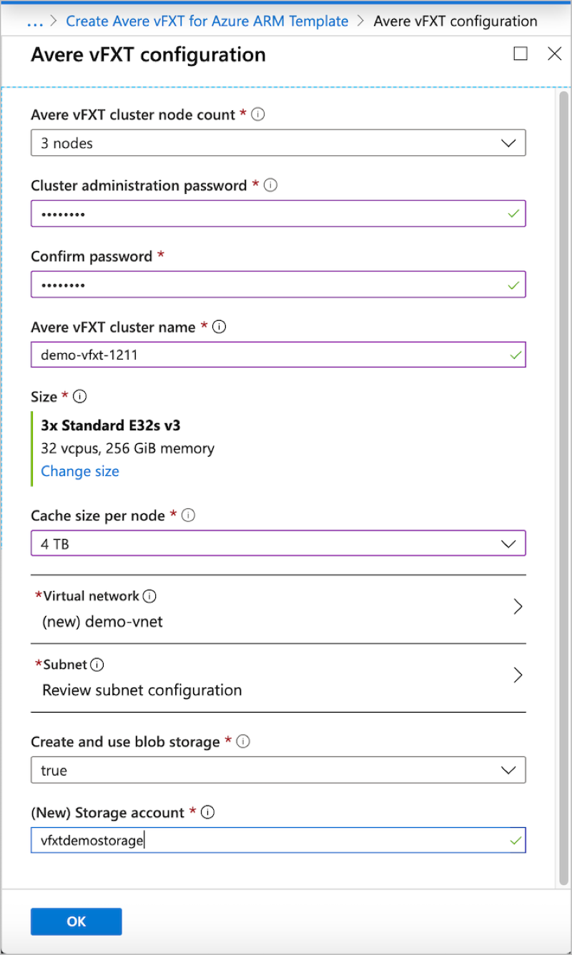This screenshot has height=955, width=572.
Task: Expand the Subnet configuration chevron
Action: click(x=518, y=676)
